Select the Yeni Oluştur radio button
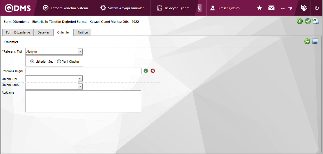Viewport: 323px width, 154px height. pos(59,61)
